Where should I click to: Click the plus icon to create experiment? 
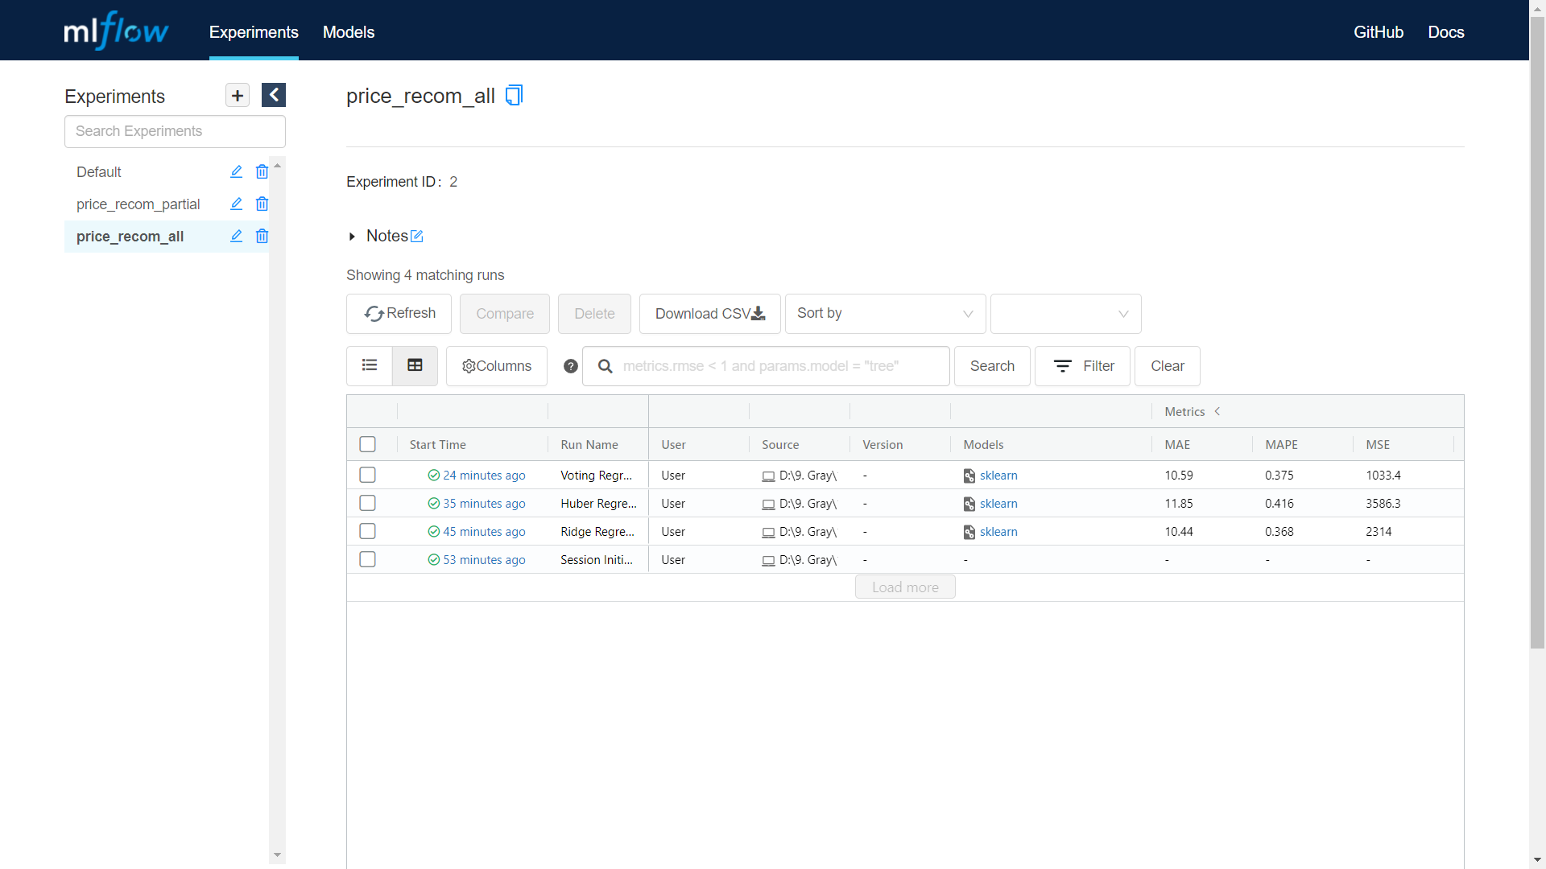point(237,96)
